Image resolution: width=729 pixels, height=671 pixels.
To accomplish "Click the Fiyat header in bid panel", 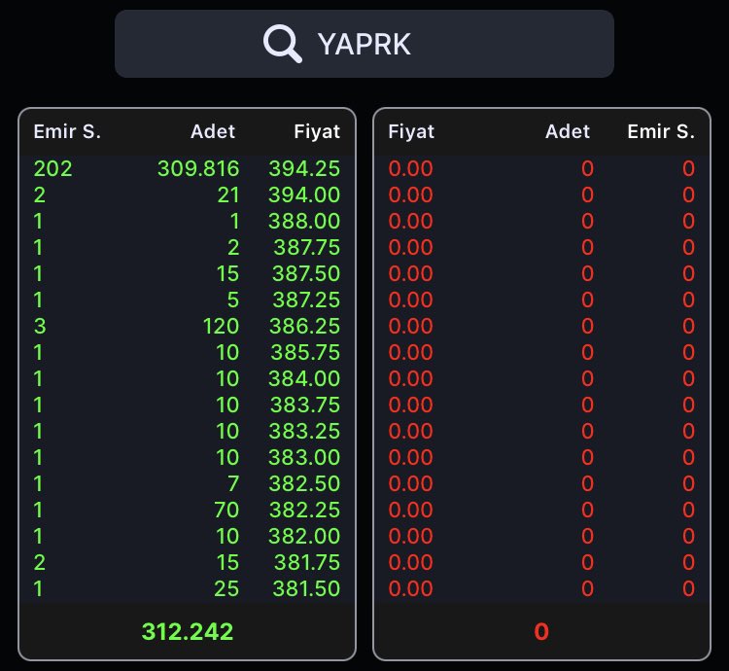I will point(317,131).
